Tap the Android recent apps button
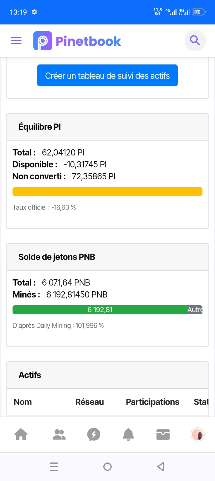Image resolution: width=215 pixels, height=481 pixels. click(x=54, y=466)
